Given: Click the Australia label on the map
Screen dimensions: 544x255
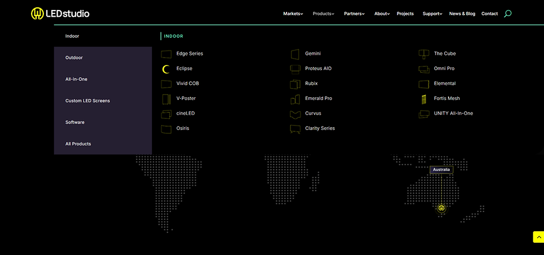Looking at the screenshot, I should point(441,170).
